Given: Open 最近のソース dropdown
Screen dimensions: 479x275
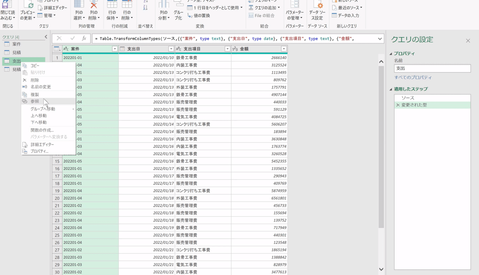Looking at the screenshot, I should coord(347,8).
